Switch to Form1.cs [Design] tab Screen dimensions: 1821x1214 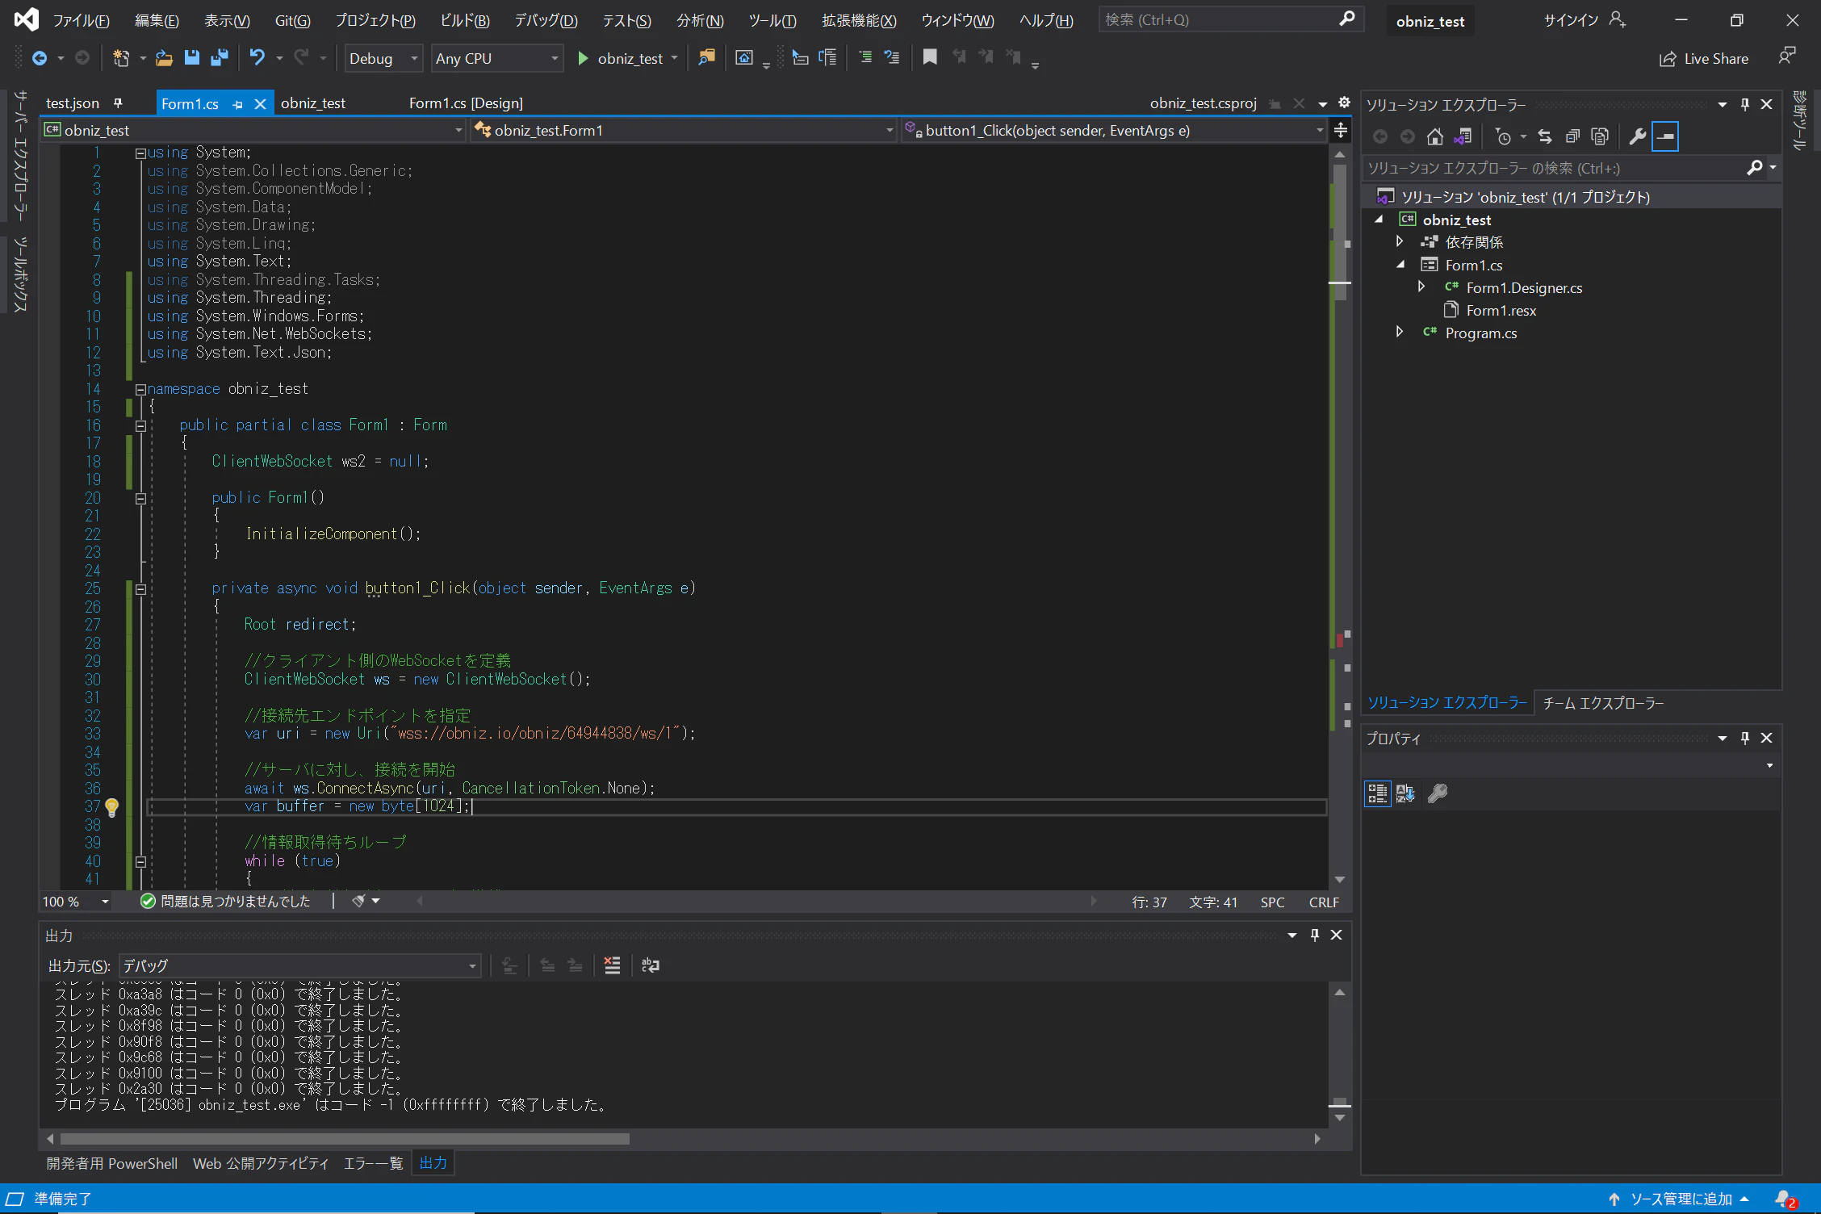click(466, 103)
